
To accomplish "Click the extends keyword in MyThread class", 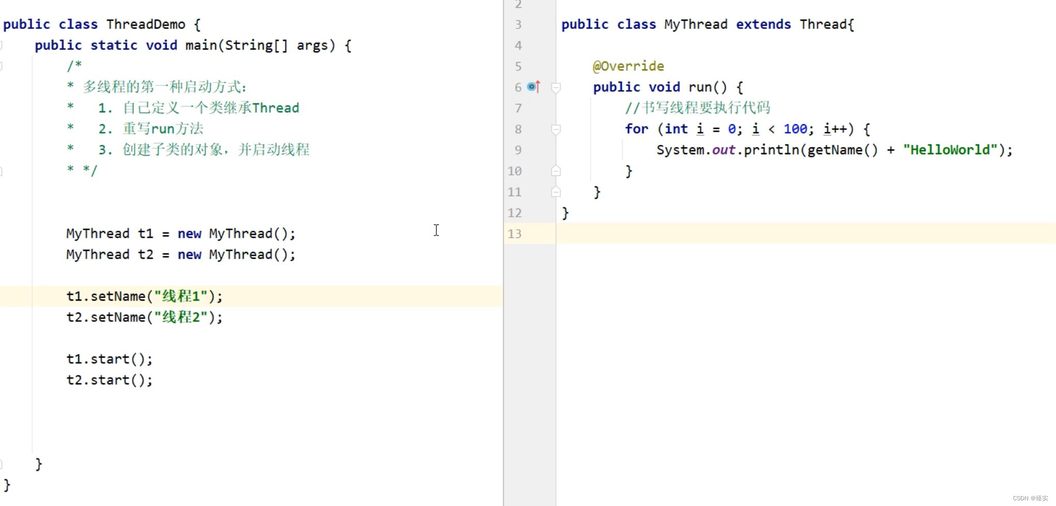I will (x=764, y=24).
